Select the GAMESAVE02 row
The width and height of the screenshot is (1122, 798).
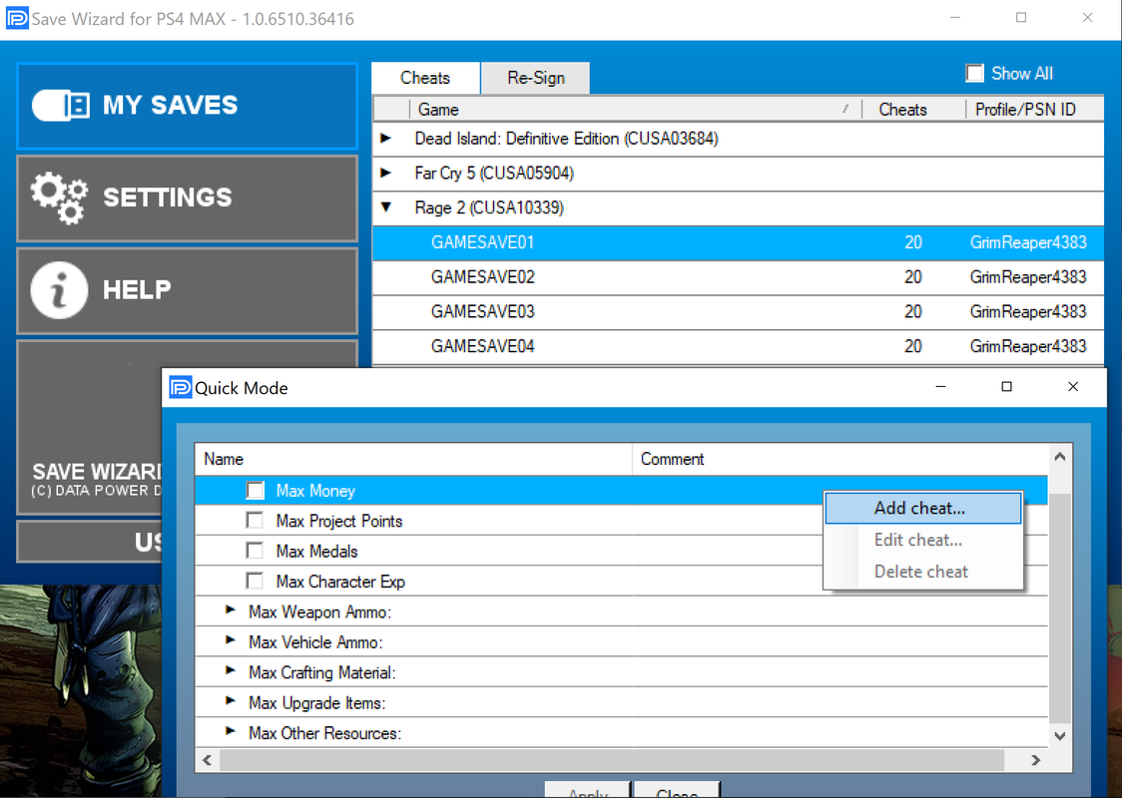(738, 276)
